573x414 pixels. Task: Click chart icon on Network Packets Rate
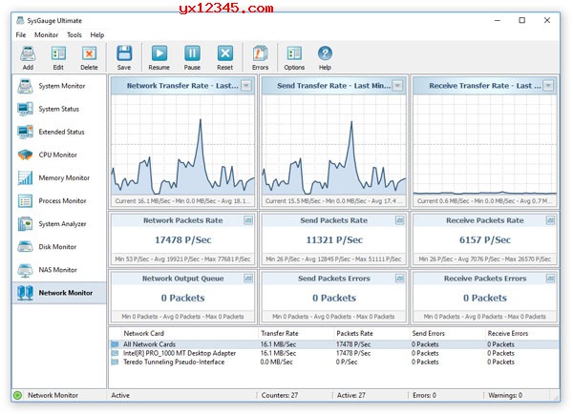(248, 220)
